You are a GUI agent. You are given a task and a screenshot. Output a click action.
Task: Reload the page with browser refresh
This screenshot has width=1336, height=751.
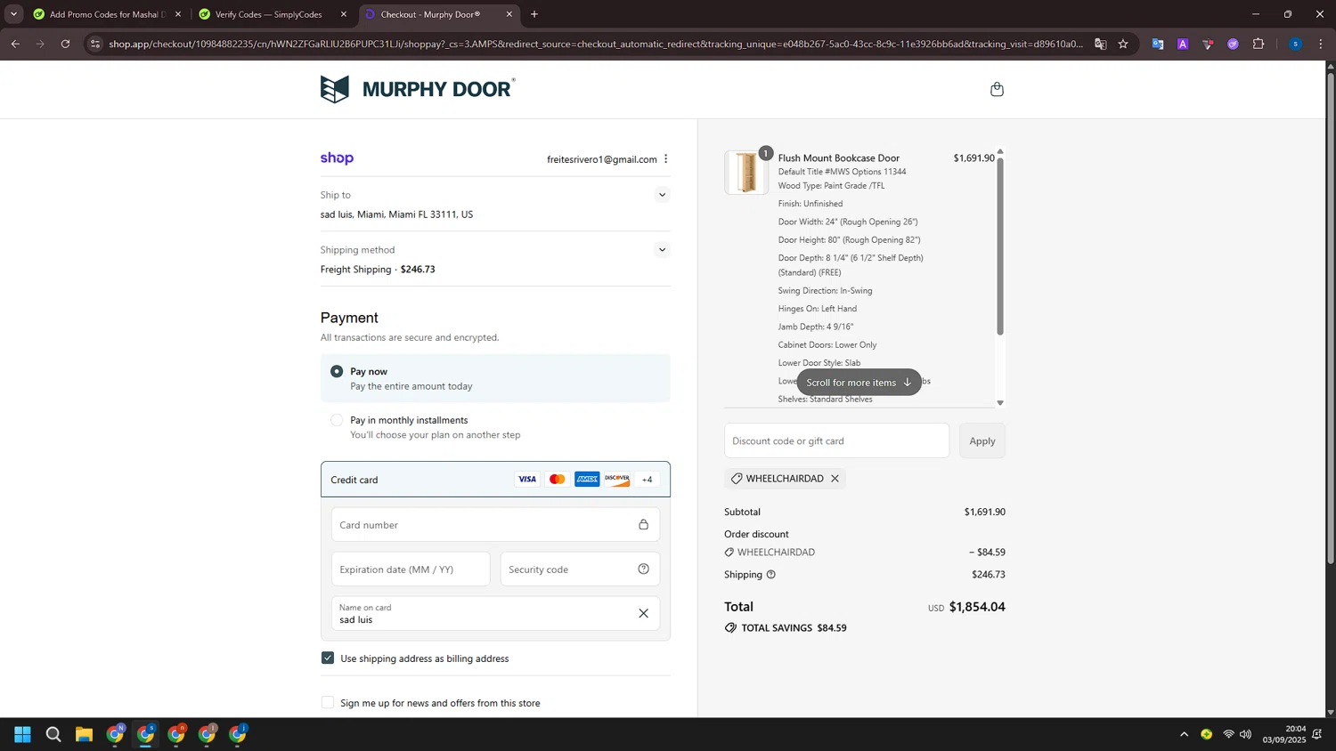[x=65, y=44]
